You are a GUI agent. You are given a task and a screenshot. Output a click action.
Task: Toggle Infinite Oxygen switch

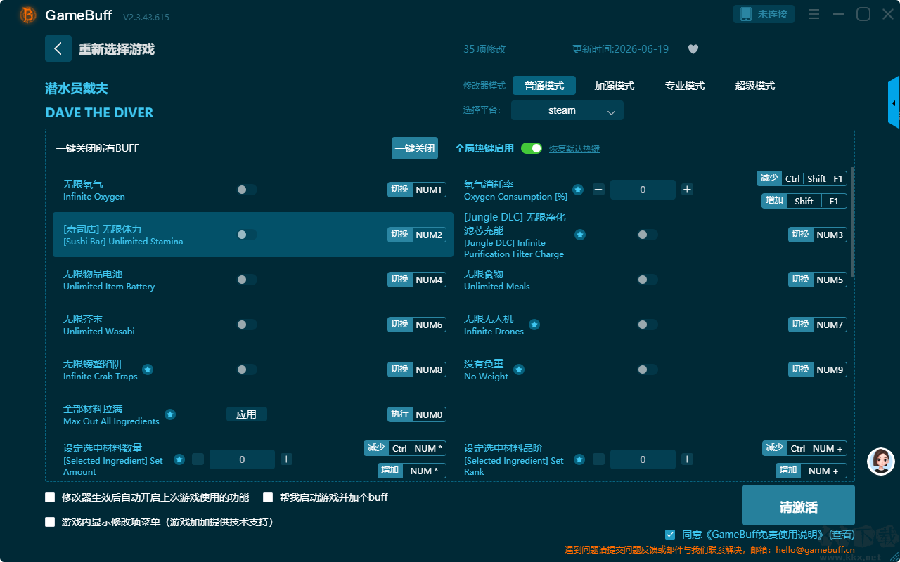point(247,190)
